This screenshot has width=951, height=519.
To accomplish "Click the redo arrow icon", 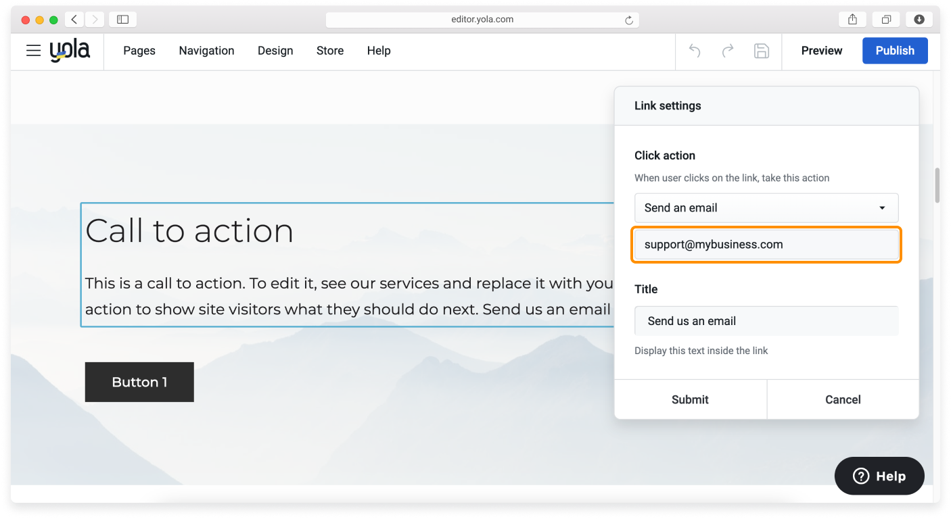I will coord(728,51).
